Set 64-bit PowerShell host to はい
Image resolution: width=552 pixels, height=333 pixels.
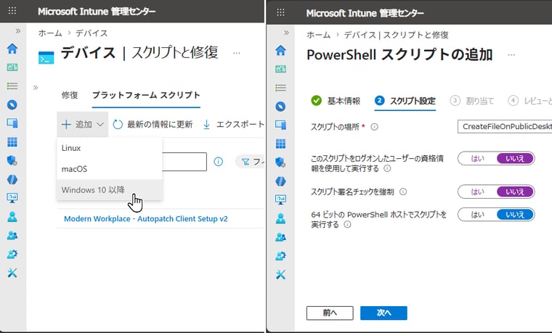[x=477, y=215]
